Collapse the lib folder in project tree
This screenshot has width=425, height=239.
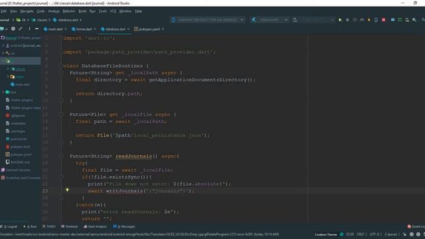pos(3,61)
